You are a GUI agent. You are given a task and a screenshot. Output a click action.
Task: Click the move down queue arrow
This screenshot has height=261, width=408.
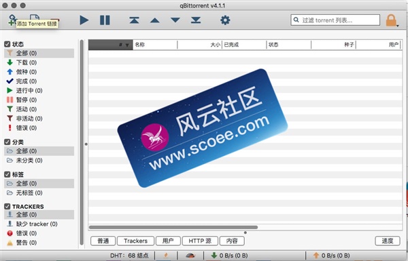pyautogui.click(x=175, y=20)
